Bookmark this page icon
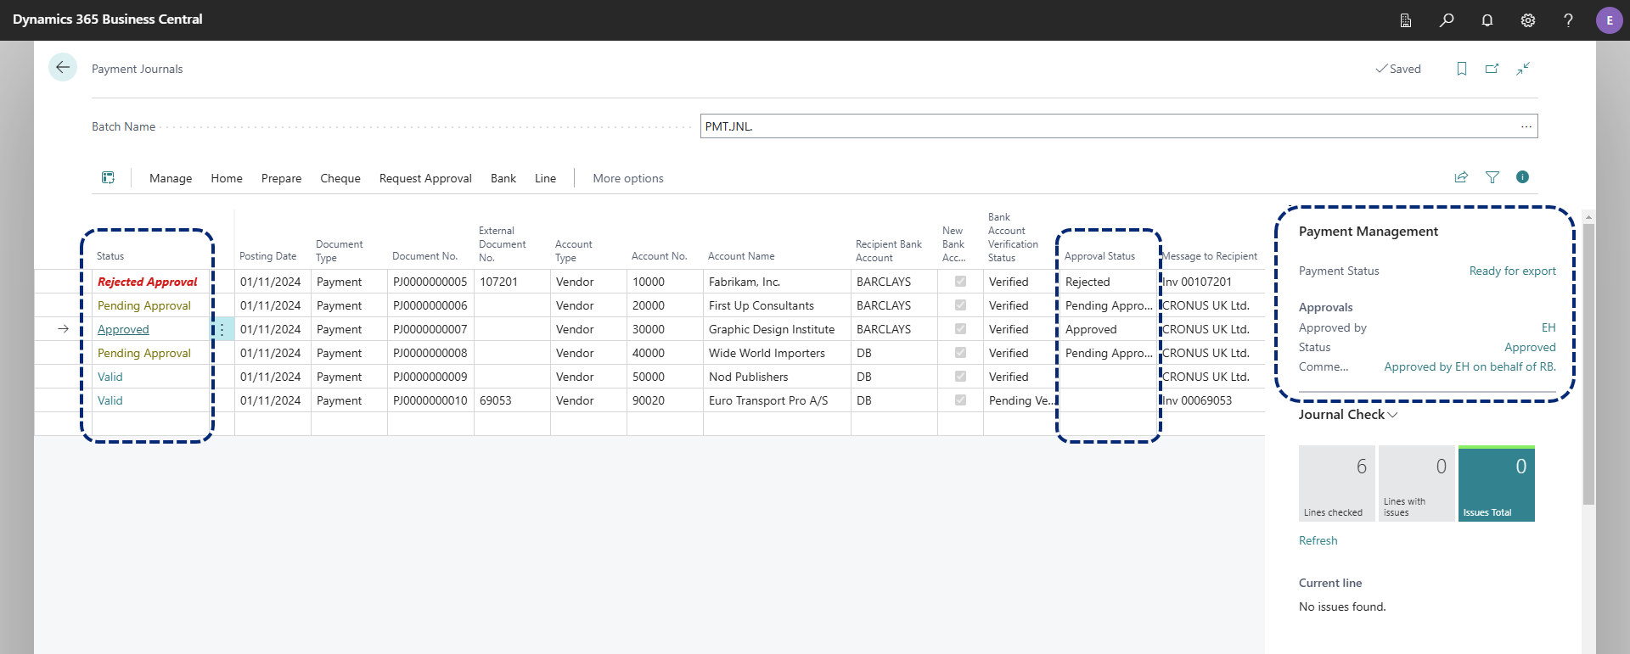The image size is (1630, 654). tap(1462, 69)
